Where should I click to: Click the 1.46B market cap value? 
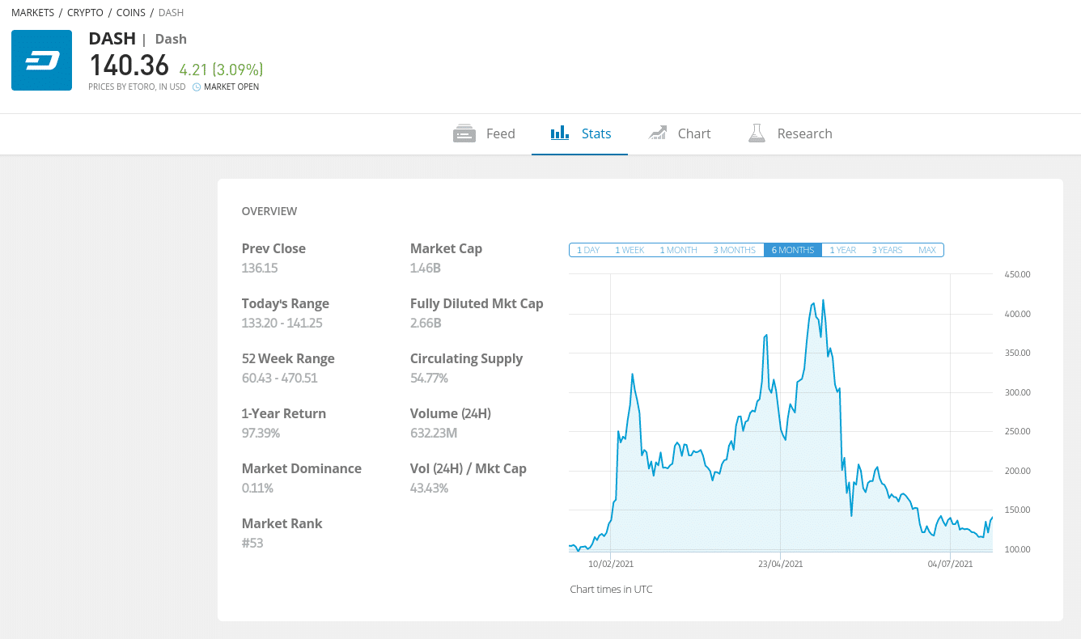(426, 268)
